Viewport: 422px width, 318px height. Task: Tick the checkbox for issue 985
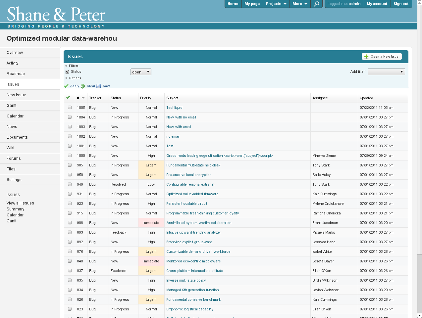(x=70, y=165)
